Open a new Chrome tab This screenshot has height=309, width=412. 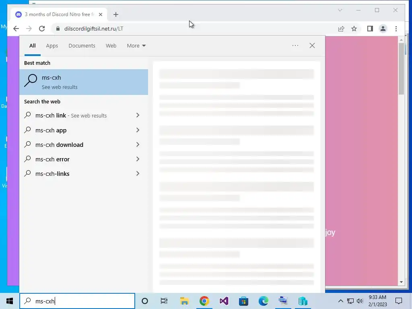[116, 14]
